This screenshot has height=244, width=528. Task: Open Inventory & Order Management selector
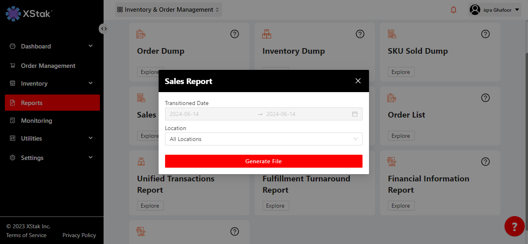point(168,10)
